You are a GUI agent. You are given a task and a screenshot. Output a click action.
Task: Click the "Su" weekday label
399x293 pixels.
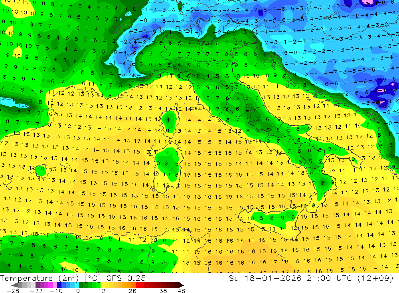[233, 278]
